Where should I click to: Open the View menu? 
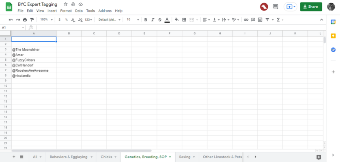pos(40,11)
